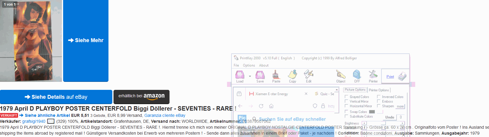This screenshot has height=137, width=489.
Task: Expand Sharpen options with the more button
Action: click(x=400, y=106)
